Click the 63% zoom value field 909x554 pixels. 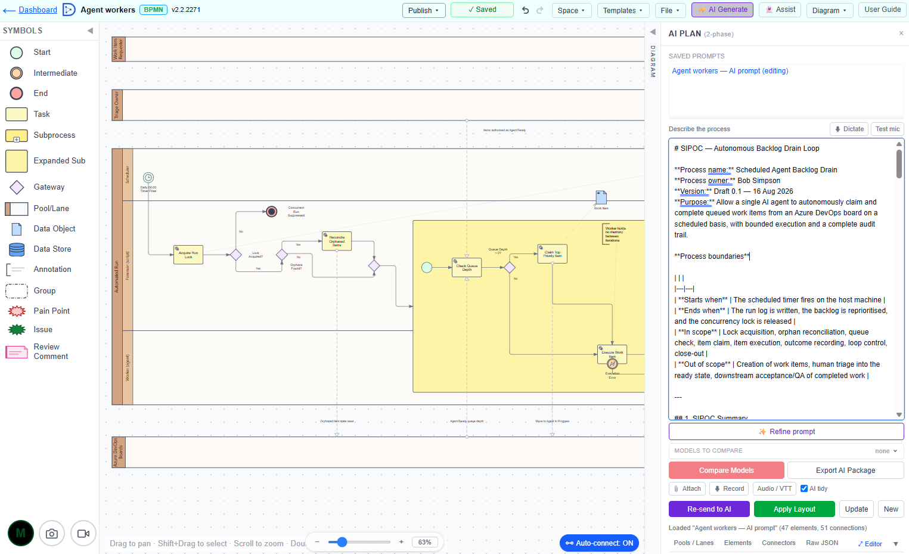point(424,542)
